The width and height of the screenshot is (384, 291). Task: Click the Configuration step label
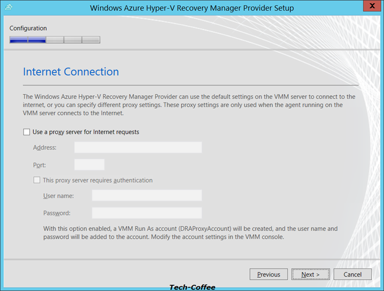[x=28, y=28]
